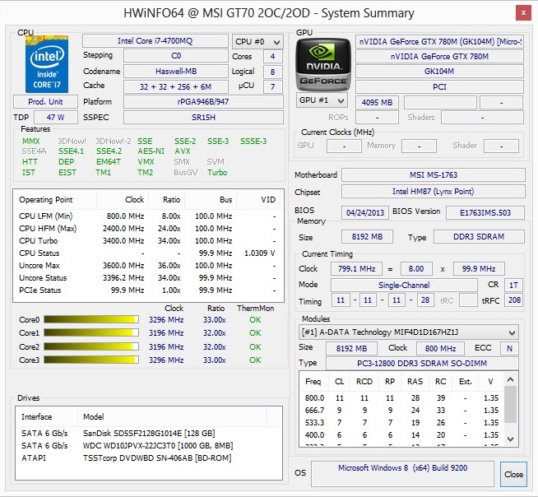This screenshot has height=497, width=538.
Task: Click the PCI bus field
Action: 439,86
